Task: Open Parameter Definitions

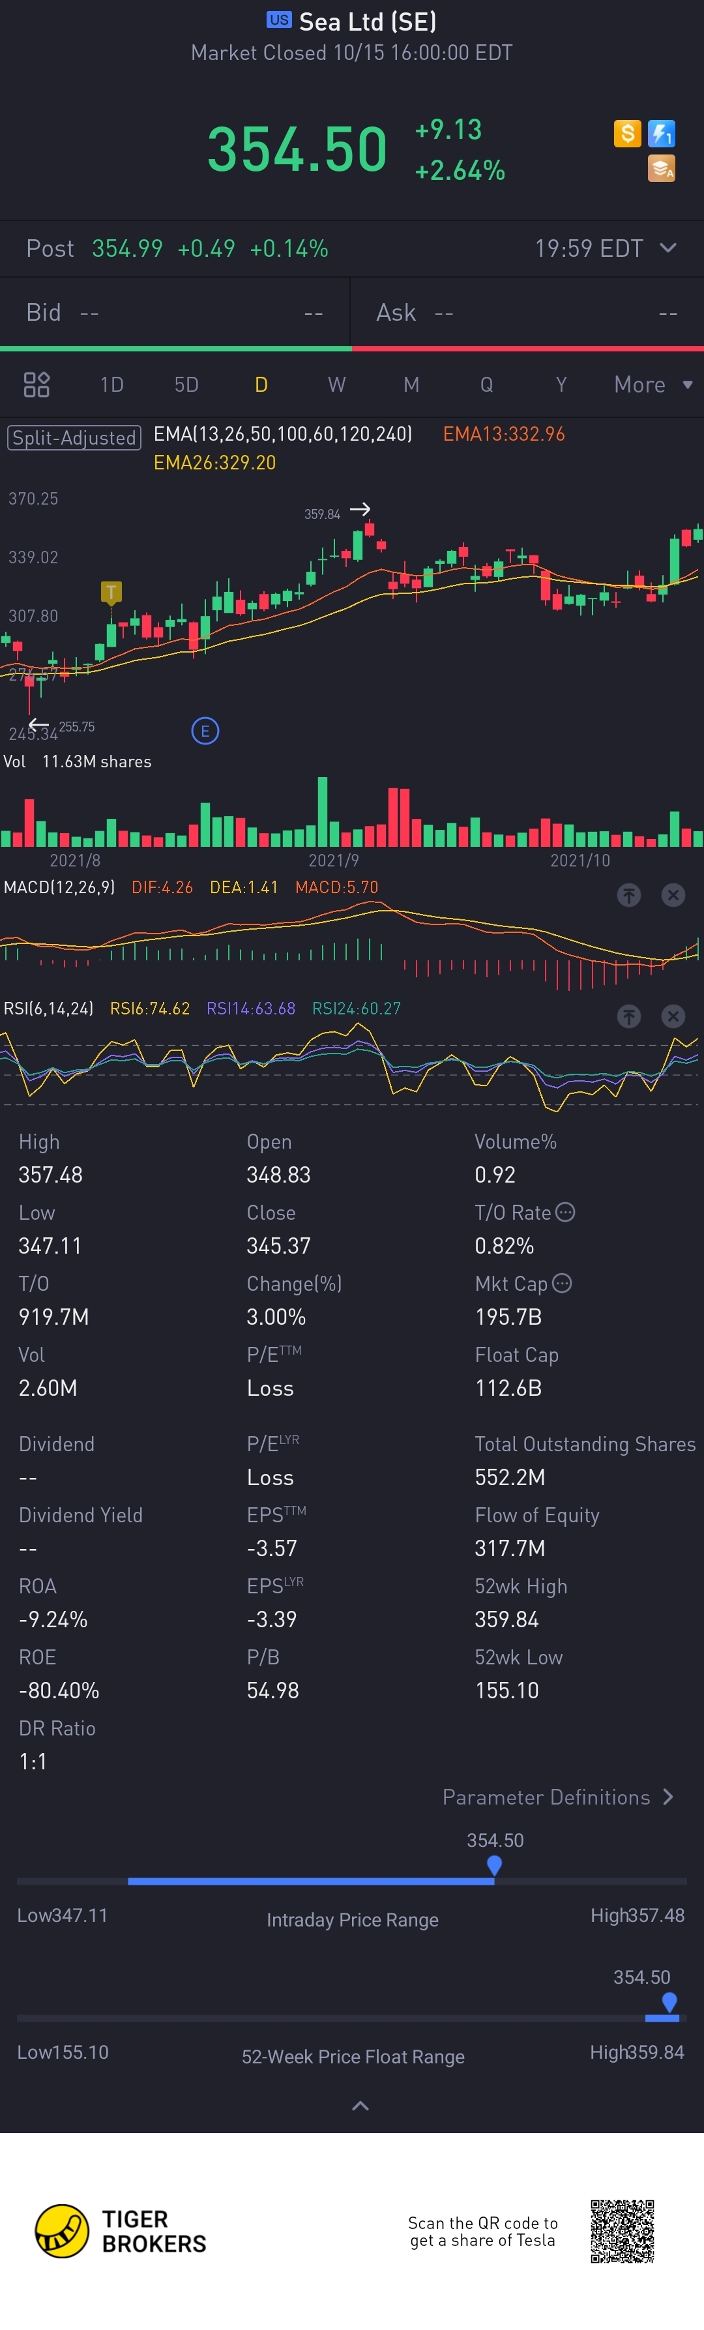Action: coord(557,1796)
